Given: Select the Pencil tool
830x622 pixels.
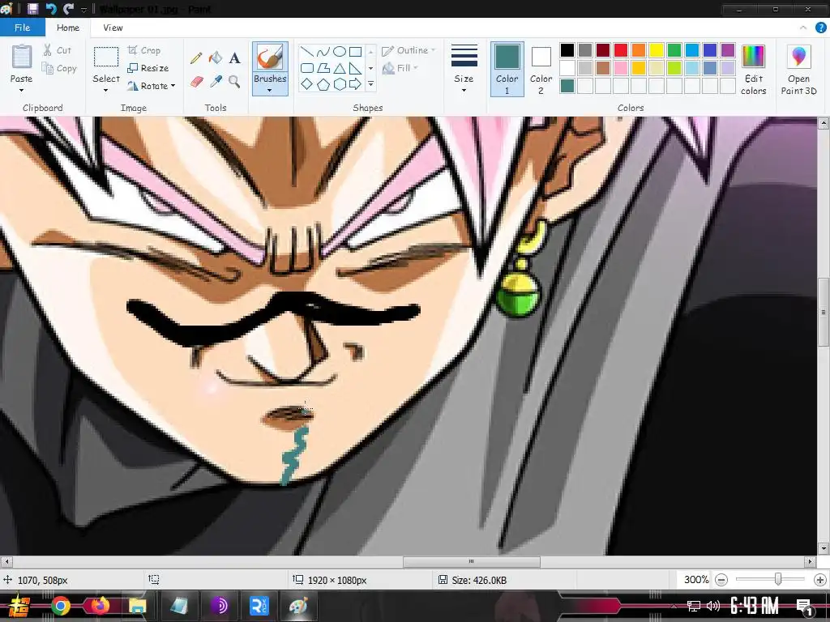Looking at the screenshot, I should tap(196, 58).
